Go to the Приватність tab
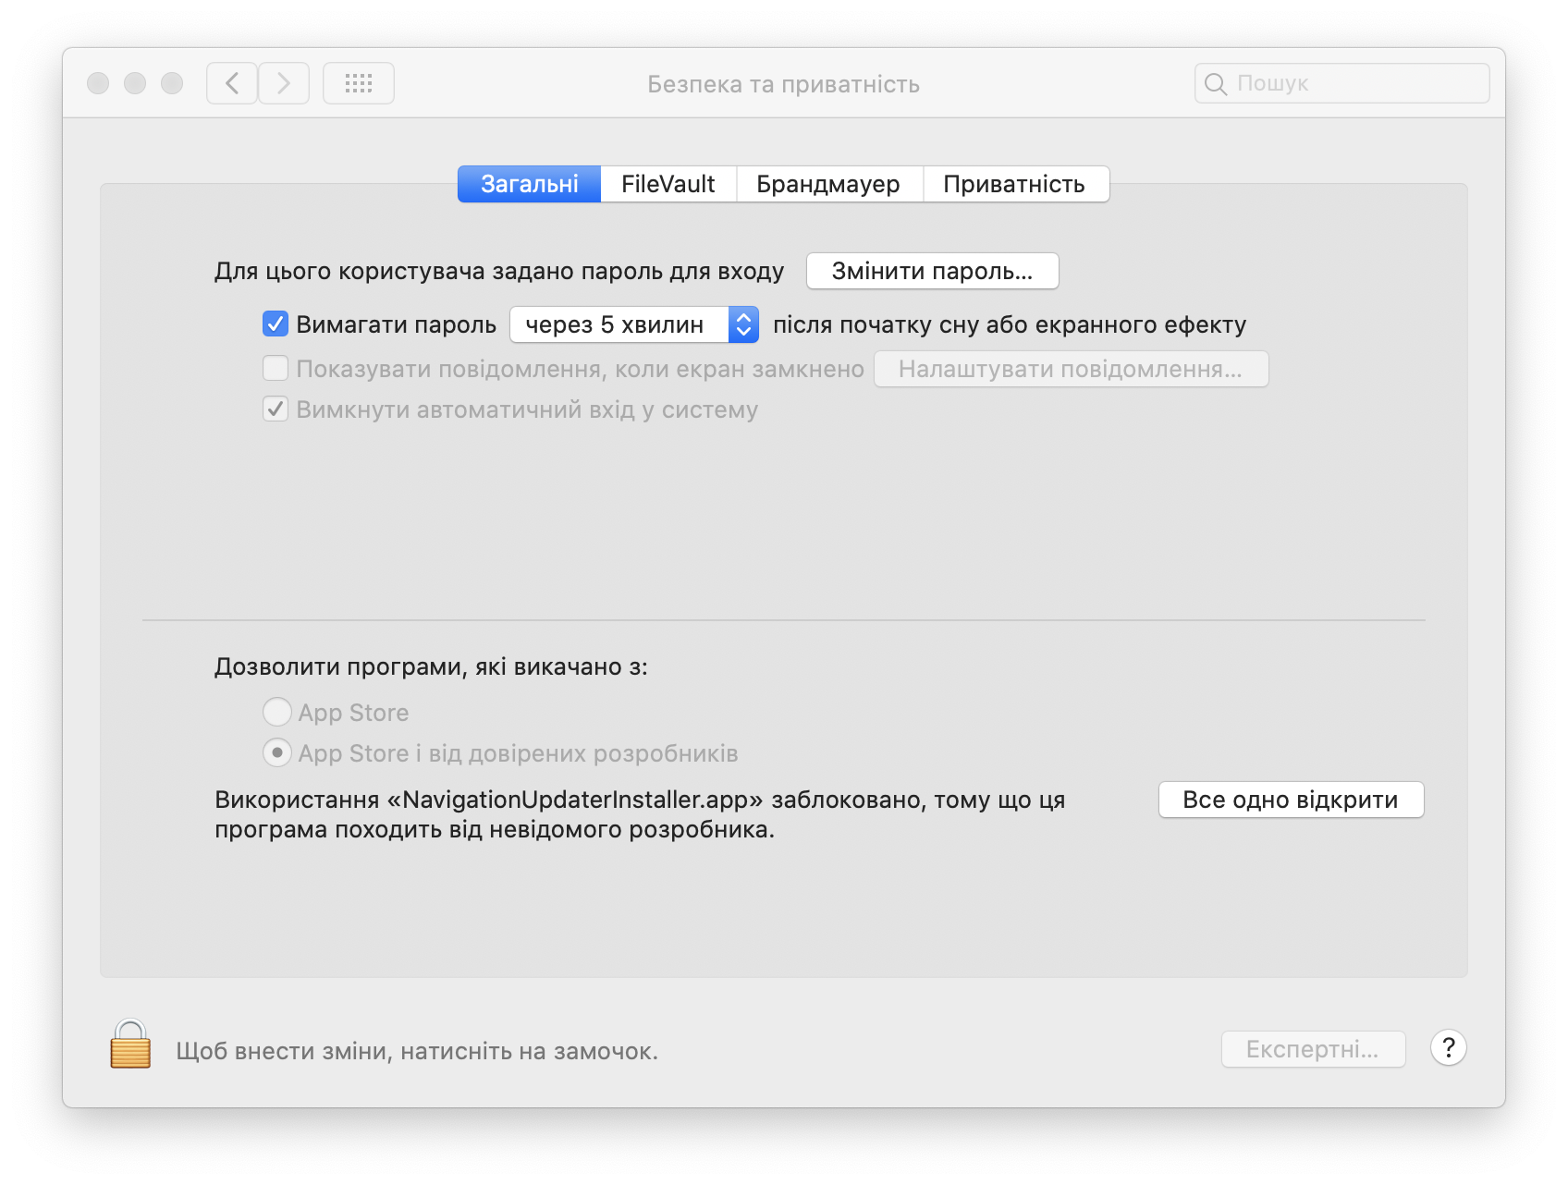 click(x=1014, y=184)
